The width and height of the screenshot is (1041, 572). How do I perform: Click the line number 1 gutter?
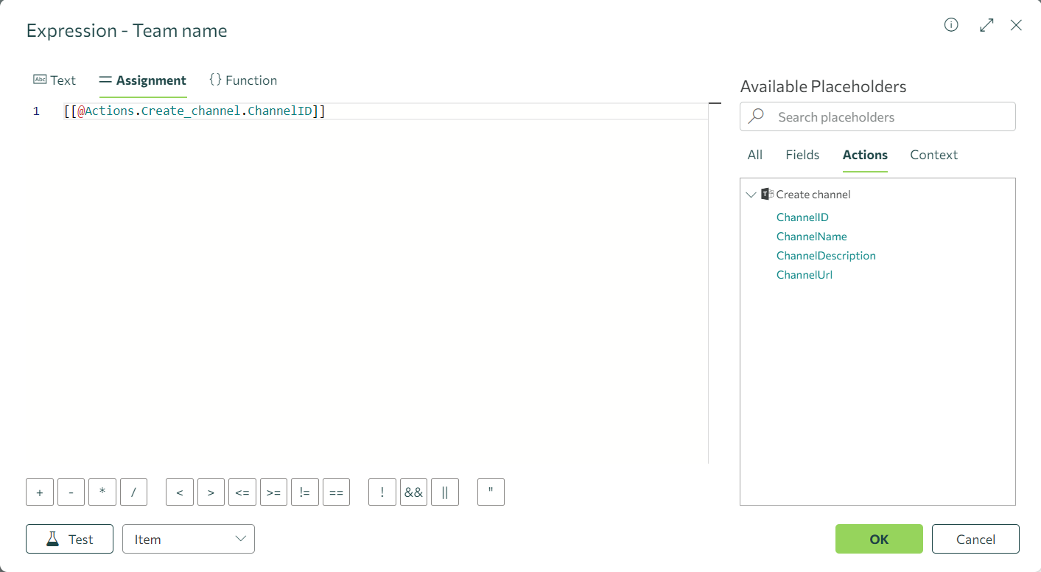(x=36, y=111)
